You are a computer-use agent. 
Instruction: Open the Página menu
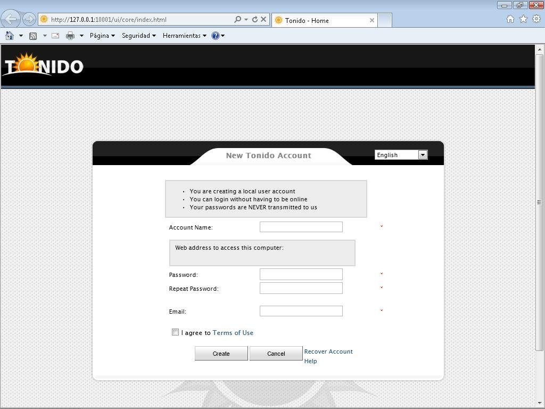pyautogui.click(x=102, y=36)
